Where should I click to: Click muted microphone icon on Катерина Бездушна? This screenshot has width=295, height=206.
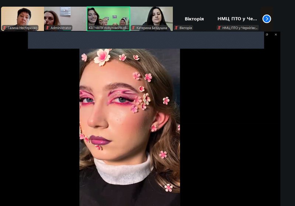click(x=133, y=28)
